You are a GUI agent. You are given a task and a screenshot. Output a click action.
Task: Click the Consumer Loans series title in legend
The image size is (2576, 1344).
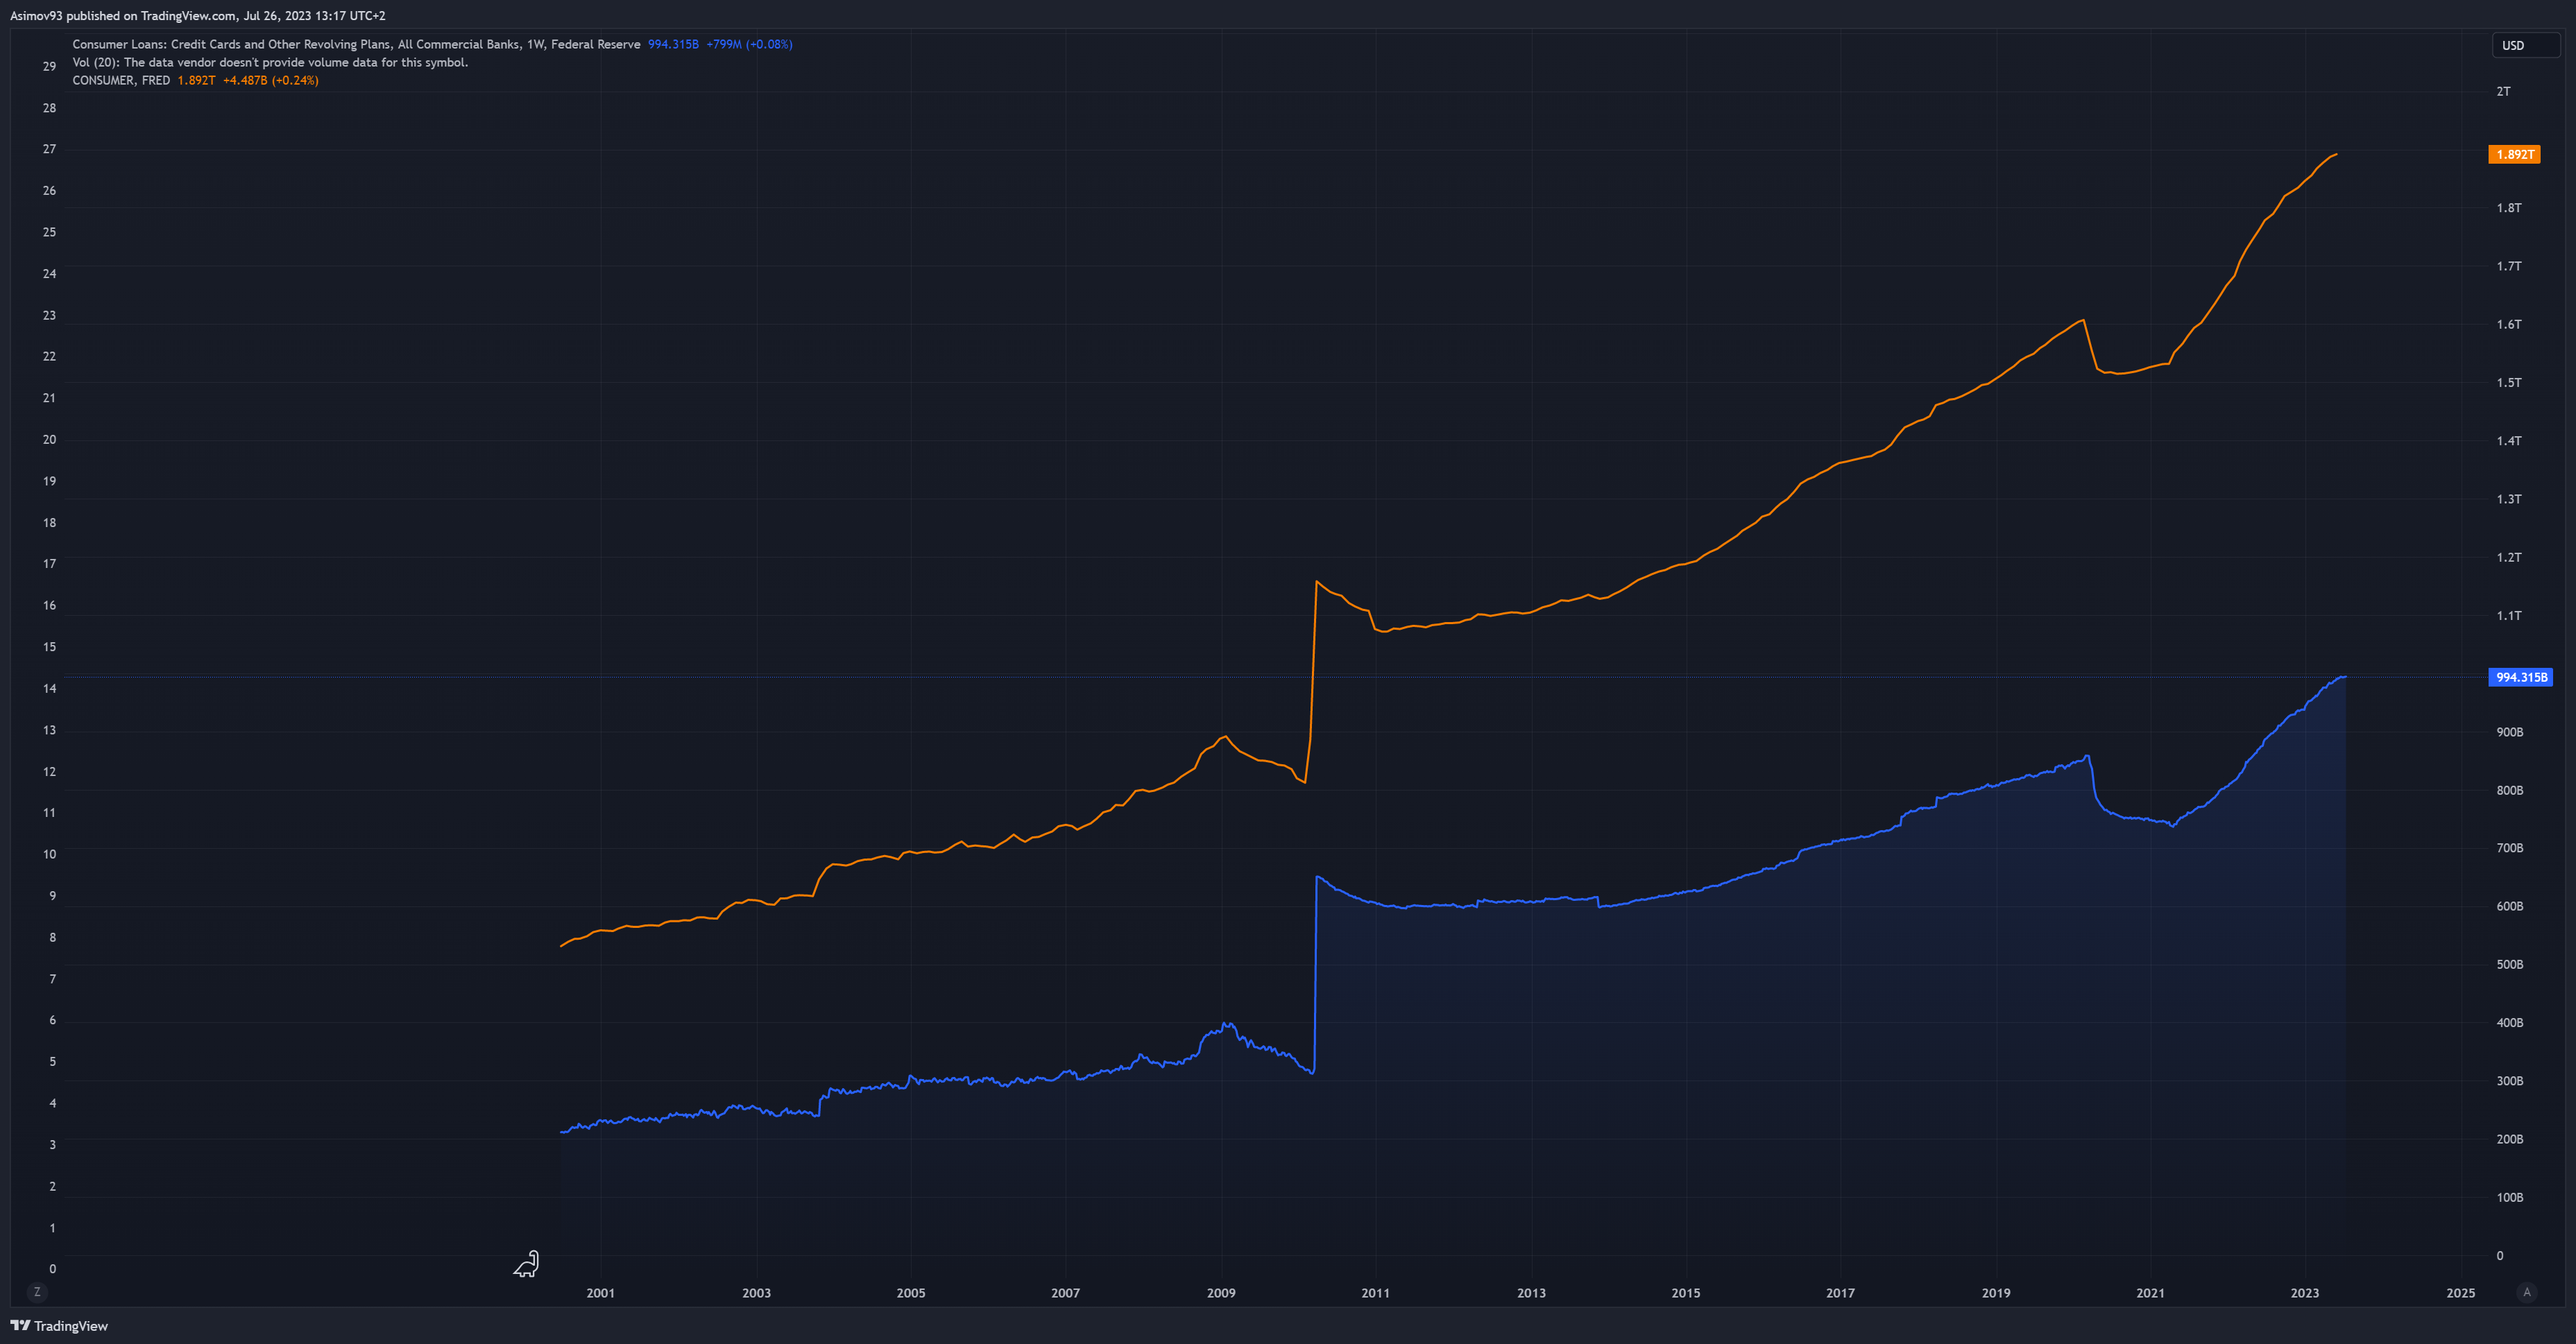tap(356, 44)
